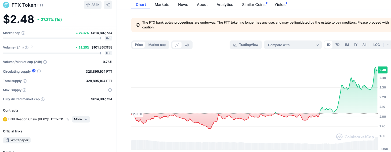Viewport: 391px width, 152px height.
Task: Switch to the Yields tab
Action: [280, 5]
